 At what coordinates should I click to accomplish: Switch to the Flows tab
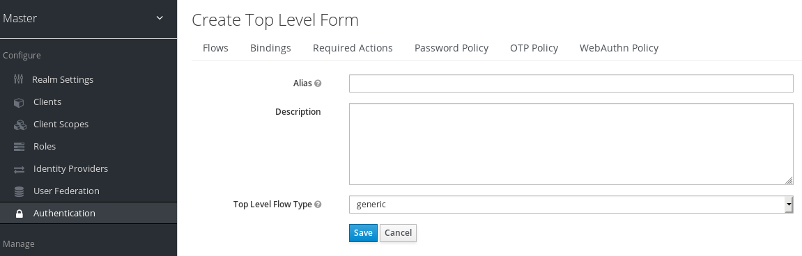215,48
